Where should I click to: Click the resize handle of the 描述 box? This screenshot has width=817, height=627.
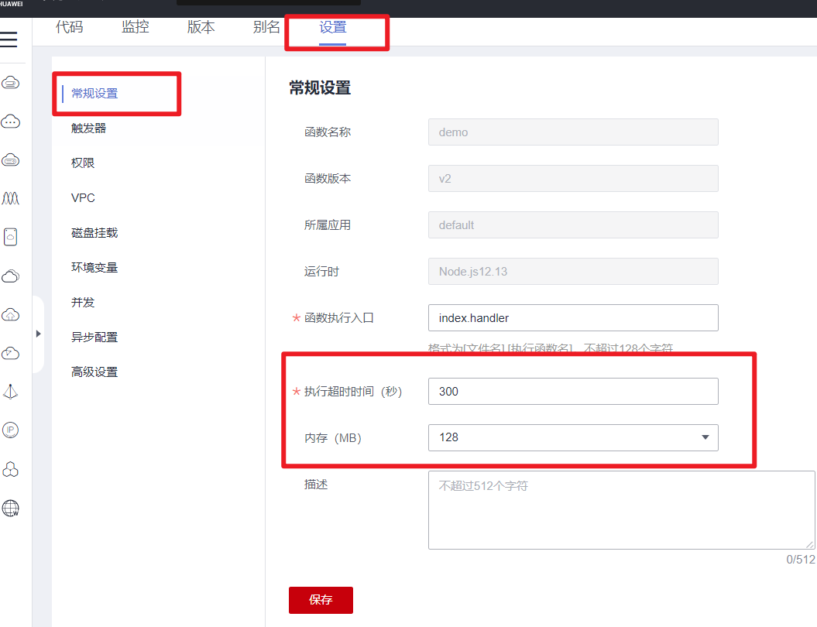[810, 544]
